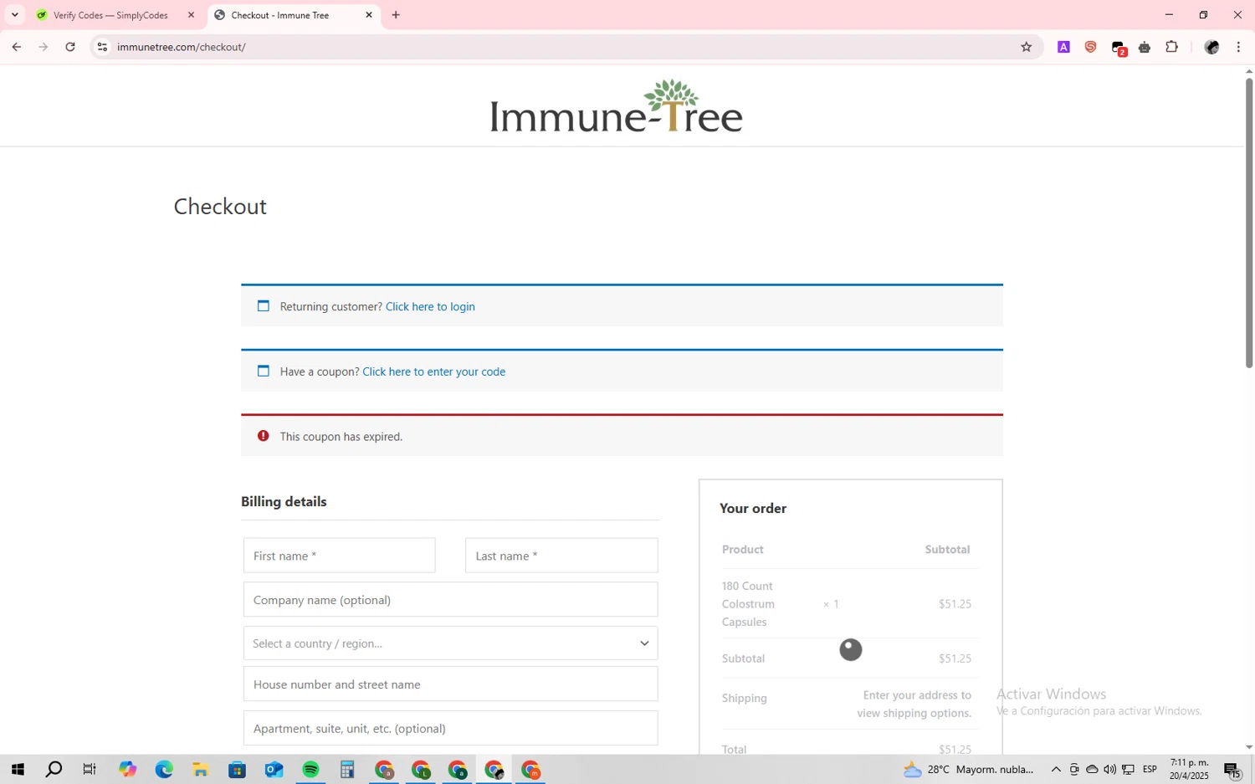This screenshot has height=784, width=1255.
Task: Click the page vertical scrollbar
Action: (1248, 223)
